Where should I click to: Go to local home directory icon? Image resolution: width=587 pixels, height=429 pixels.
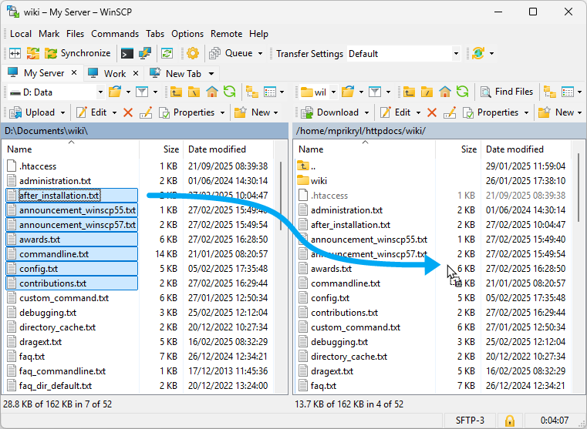click(x=211, y=92)
